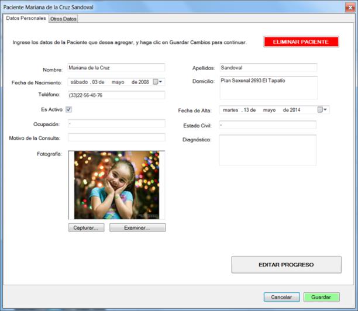
Task: Switch to the Otros Datos tab
Action: [63, 19]
